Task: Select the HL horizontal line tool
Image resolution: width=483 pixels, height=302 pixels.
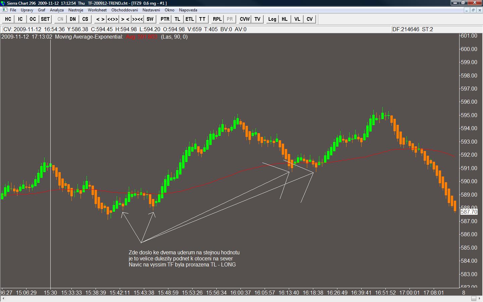Action: [285, 19]
